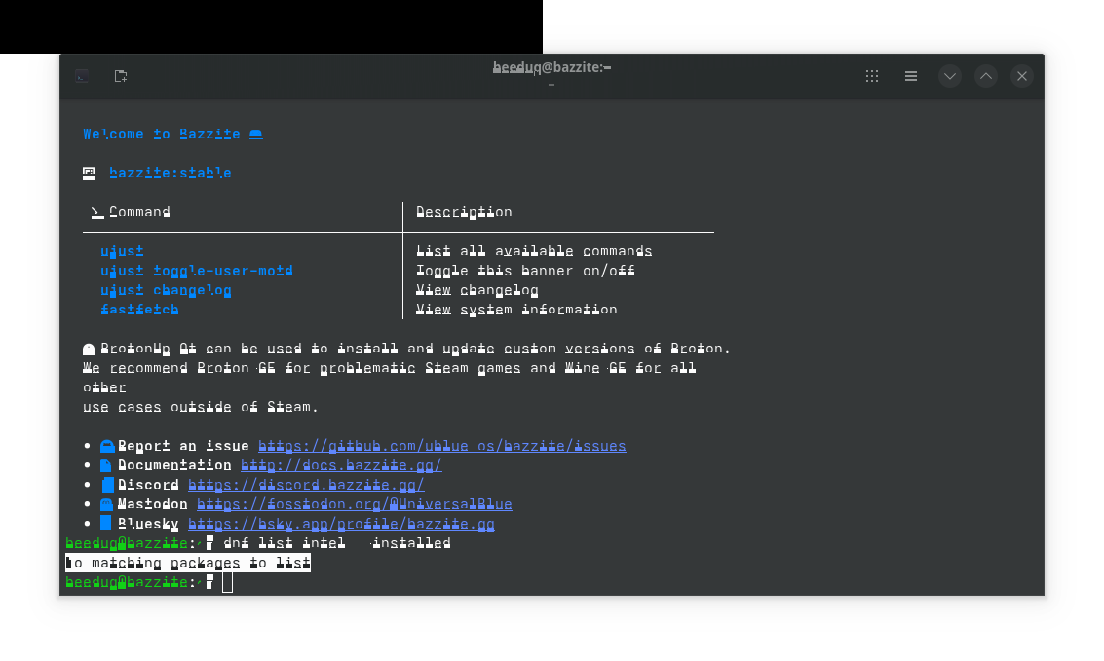Image resolution: width=1104 pixels, height=661 pixels.
Task: Open the docs.bazzite.gg documentation link
Action: (x=340, y=464)
